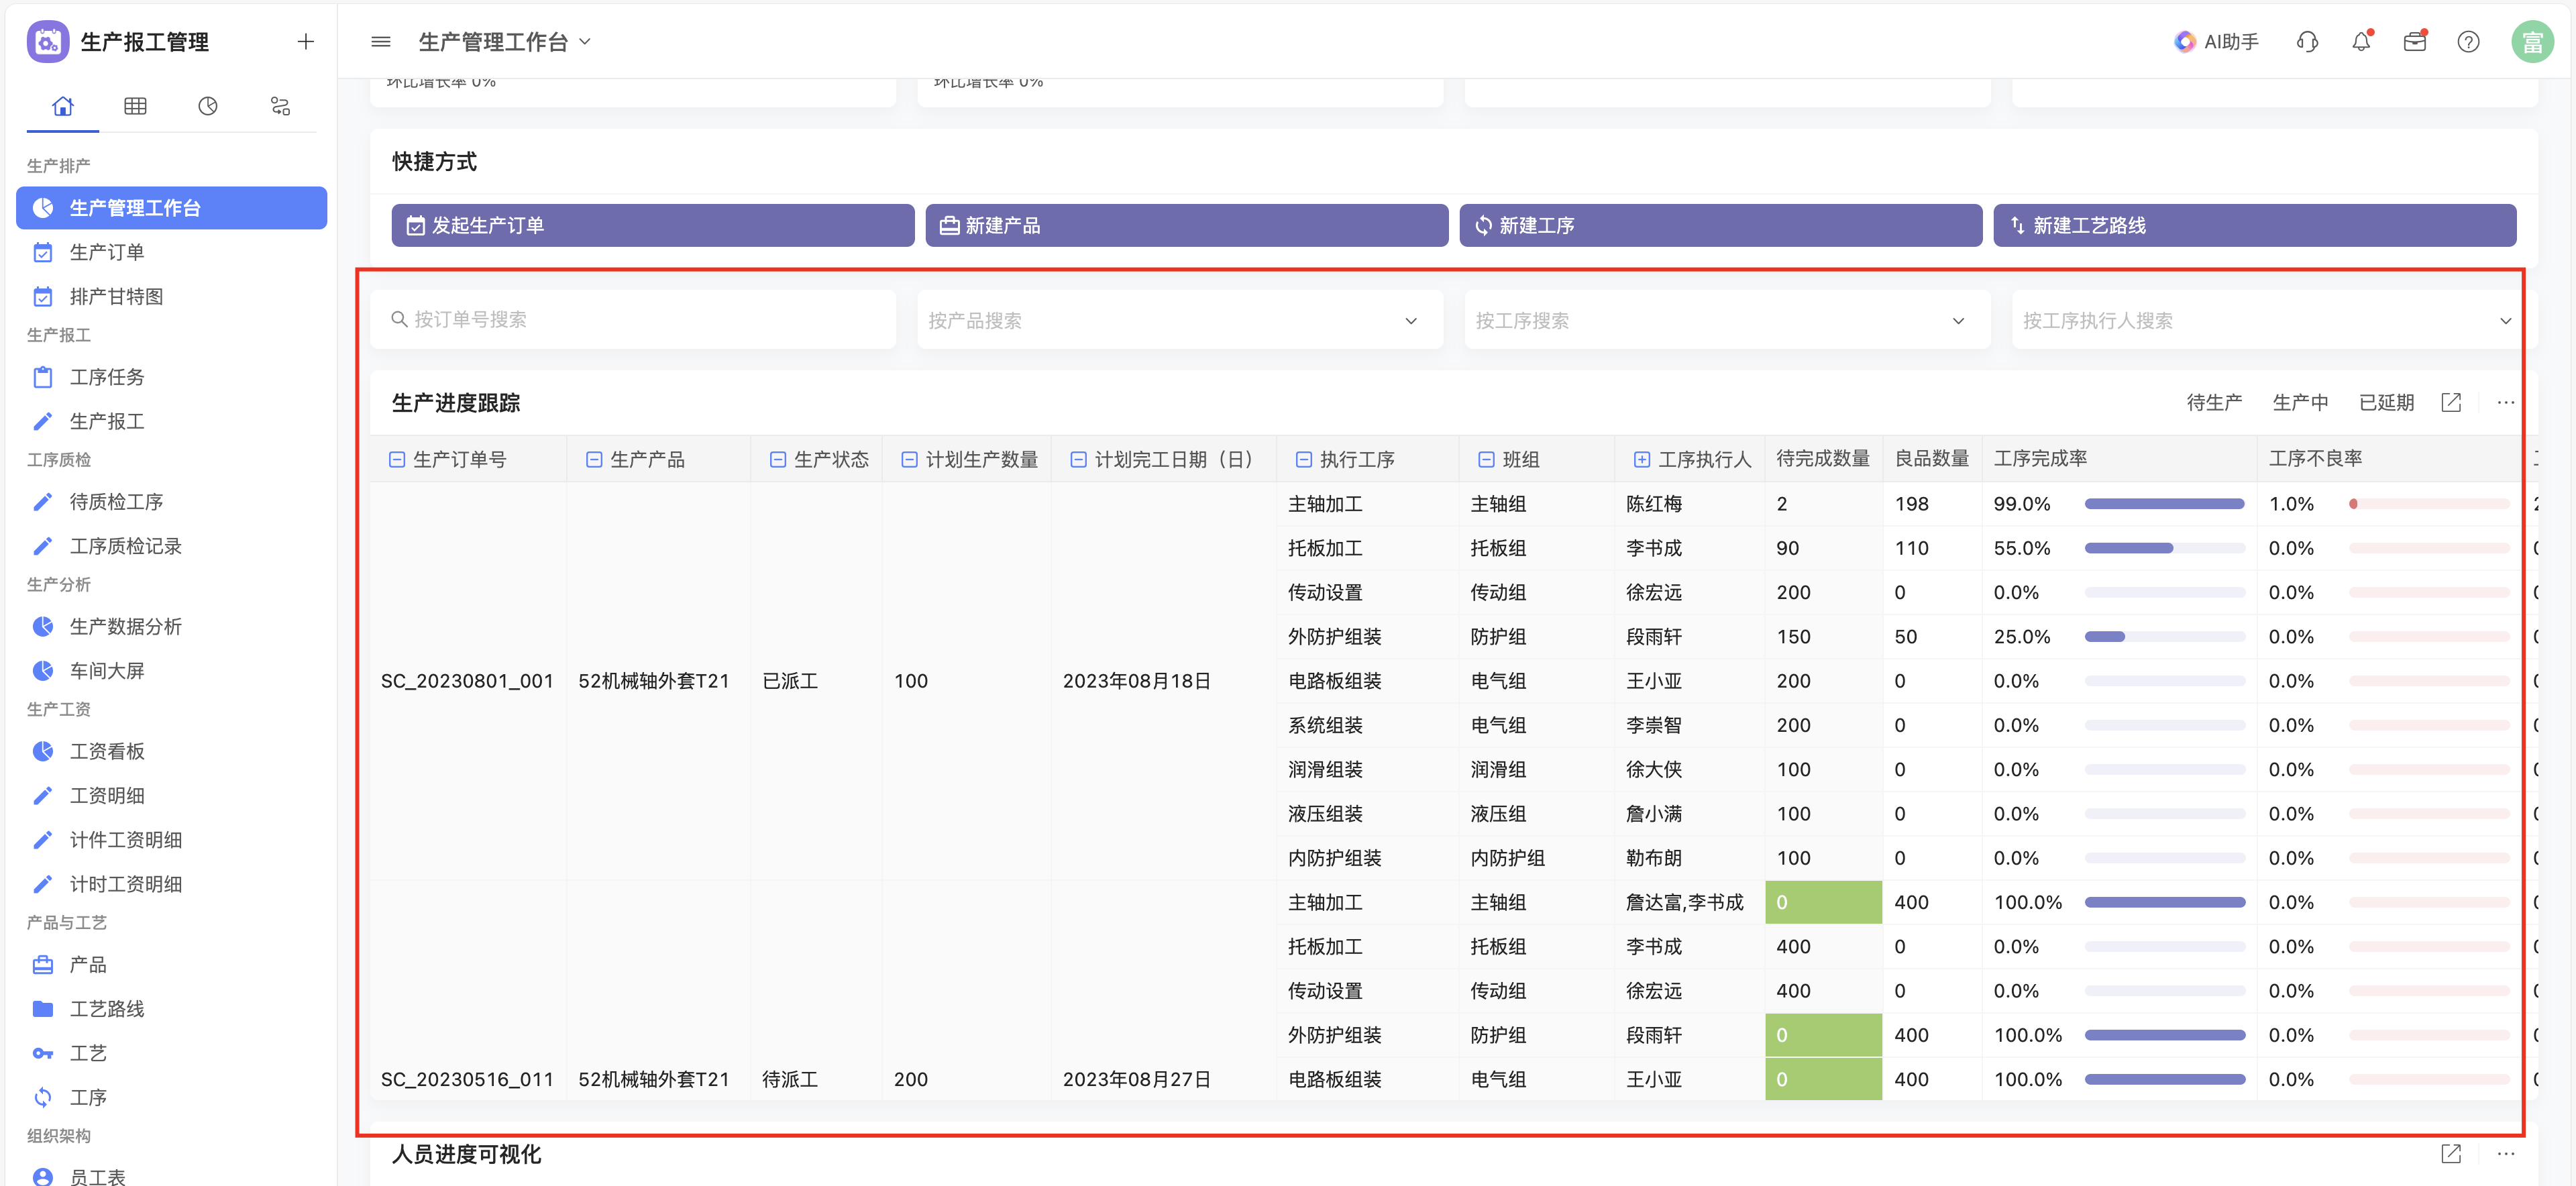This screenshot has height=1186, width=2576.
Task: Focus the 按订单号搜索 search field
Action: coord(633,320)
